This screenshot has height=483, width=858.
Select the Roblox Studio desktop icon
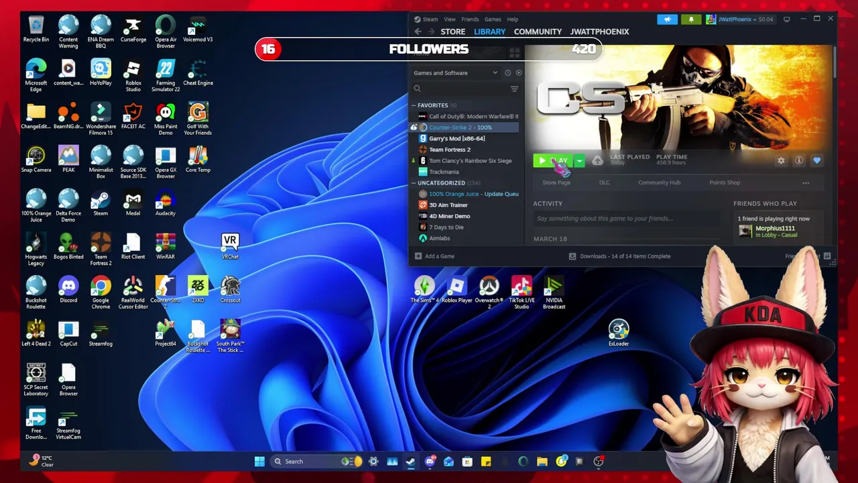[x=133, y=76]
